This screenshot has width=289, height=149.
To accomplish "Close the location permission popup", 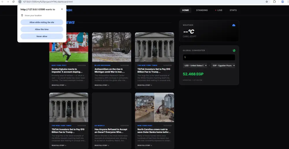I will (62, 9).
